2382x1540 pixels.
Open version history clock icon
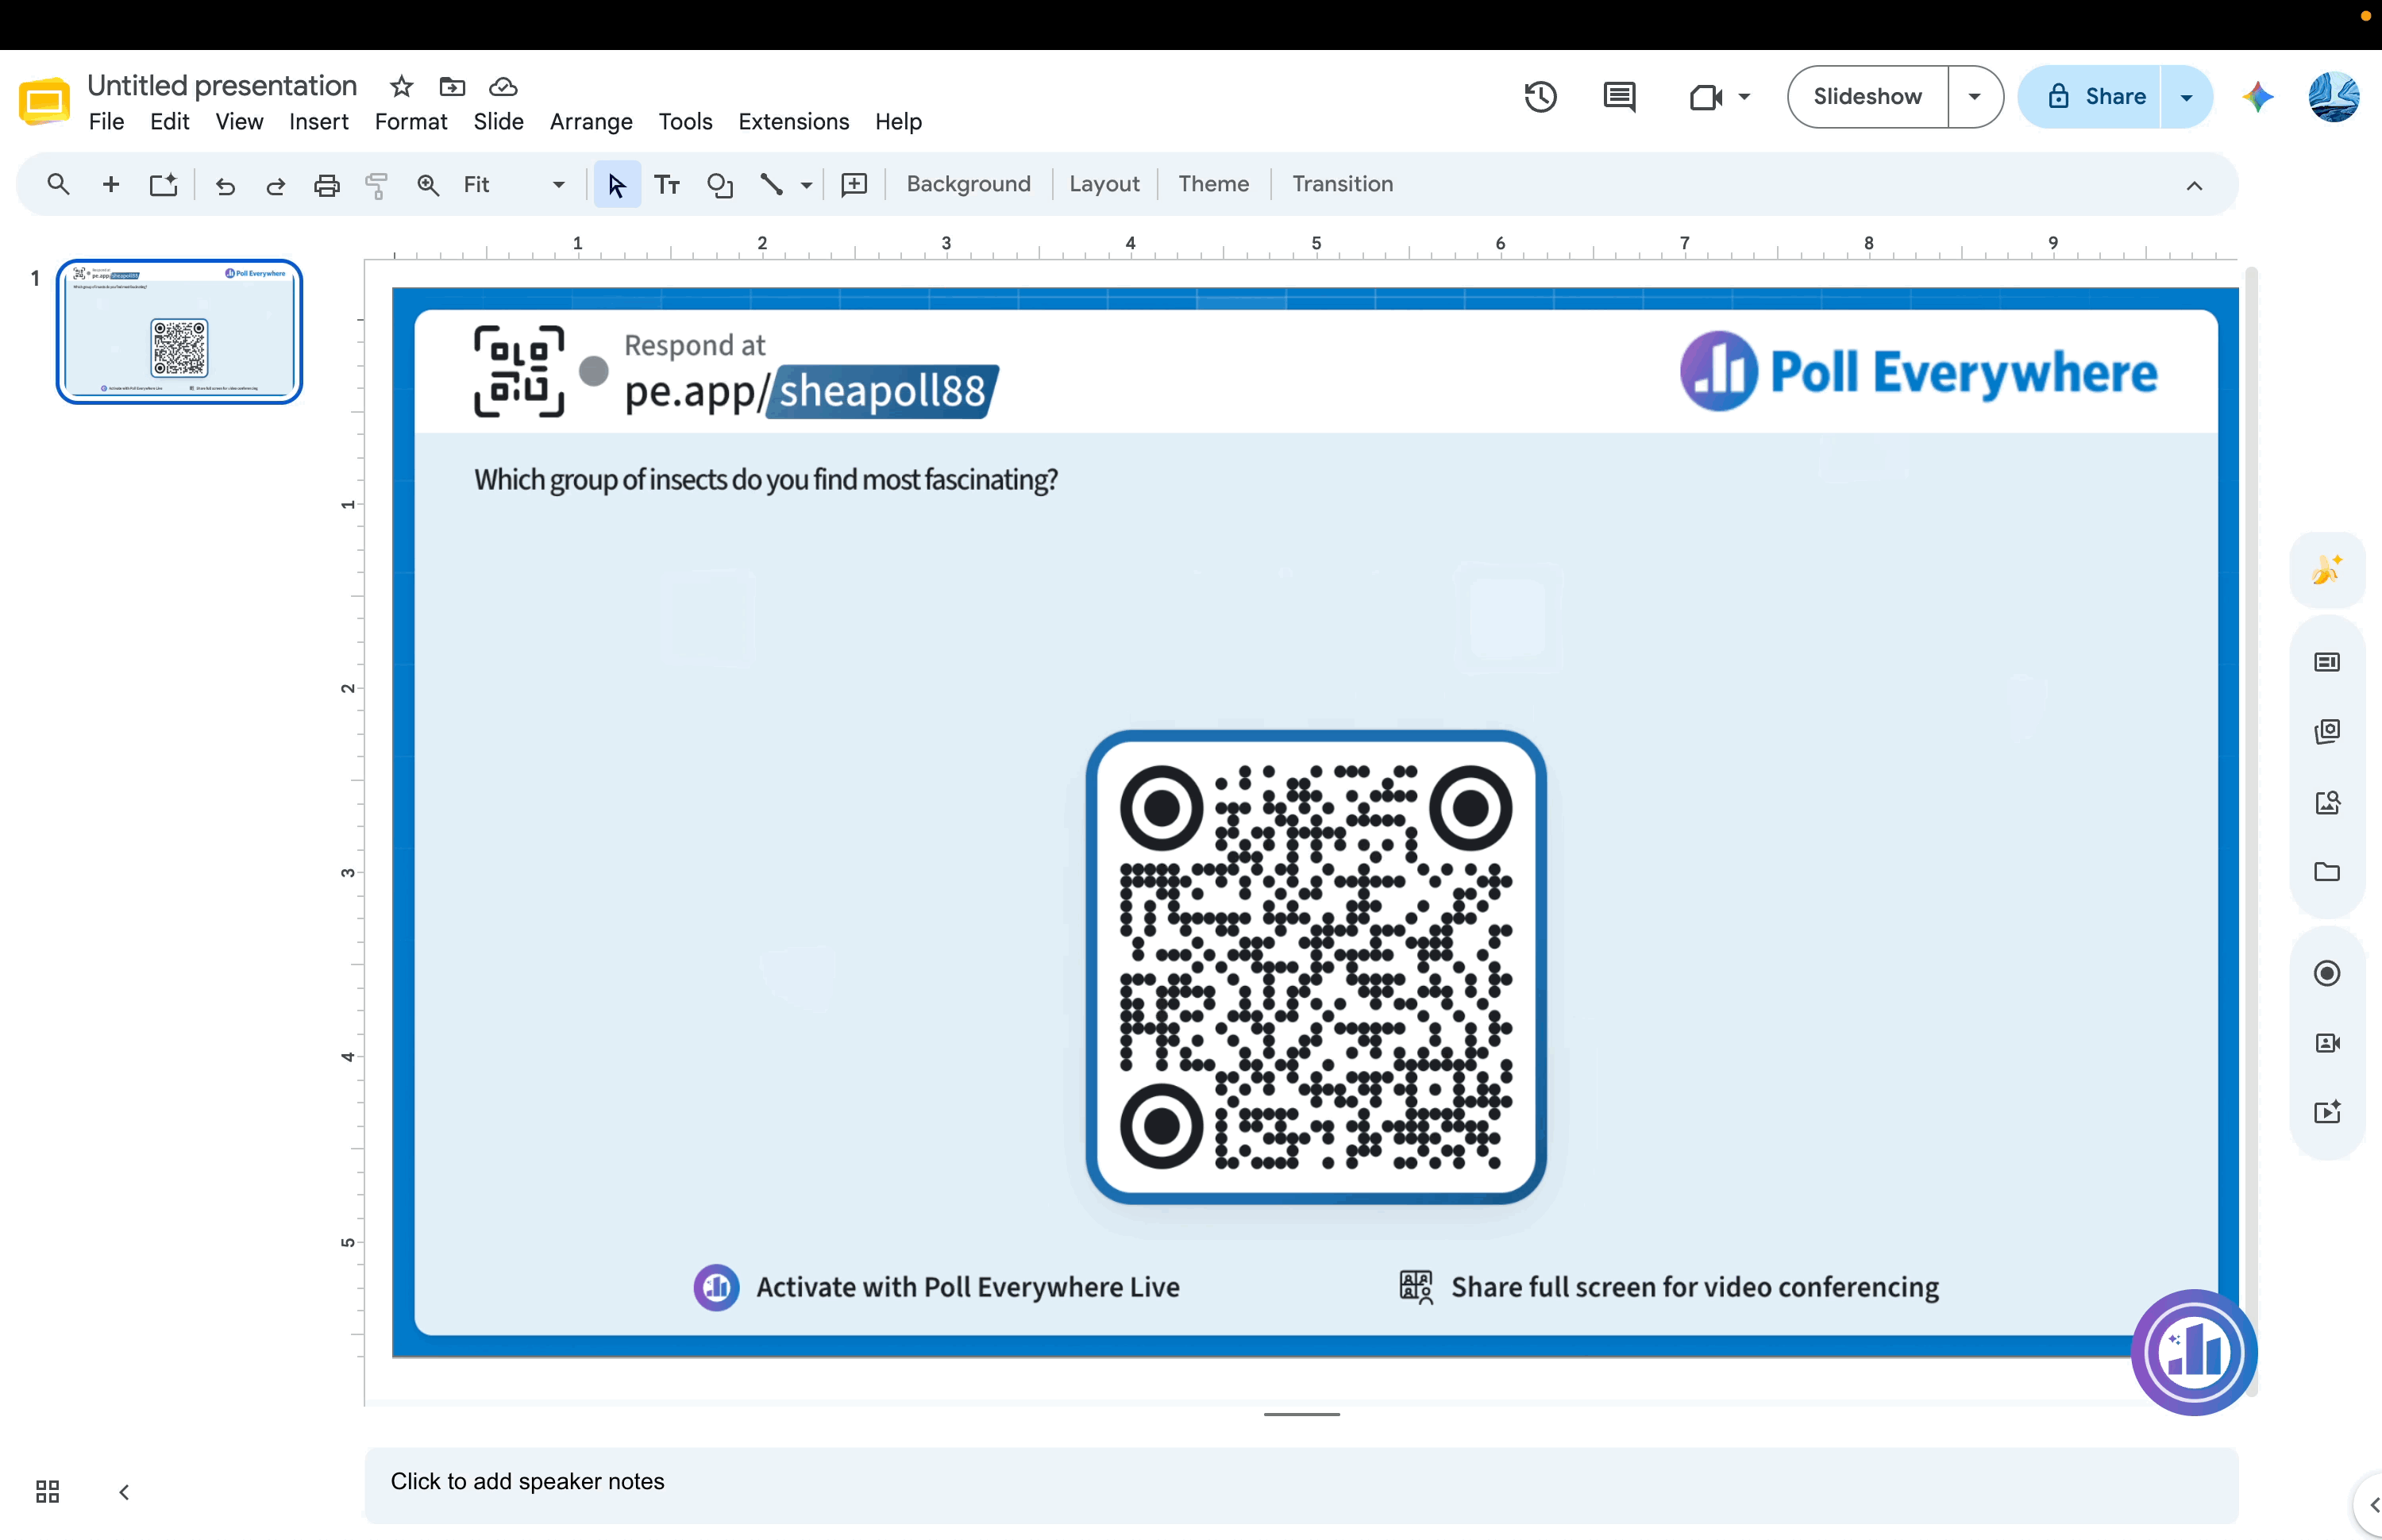coord(1540,97)
